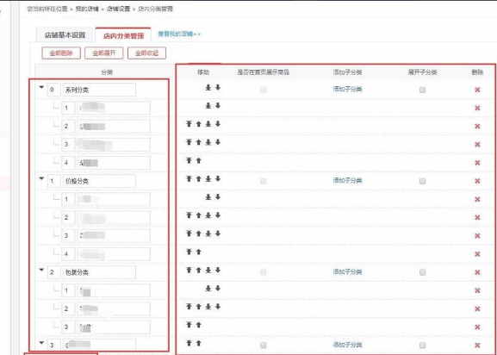The height and width of the screenshot is (355, 497).
Task: Click the 全部展开 button
Action: coord(104,53)
